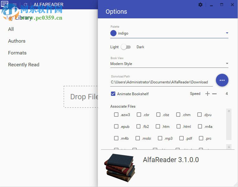Viewport: 238px width, 187px height.
Task: Check the .m4a file association
Action: [200, 126]
